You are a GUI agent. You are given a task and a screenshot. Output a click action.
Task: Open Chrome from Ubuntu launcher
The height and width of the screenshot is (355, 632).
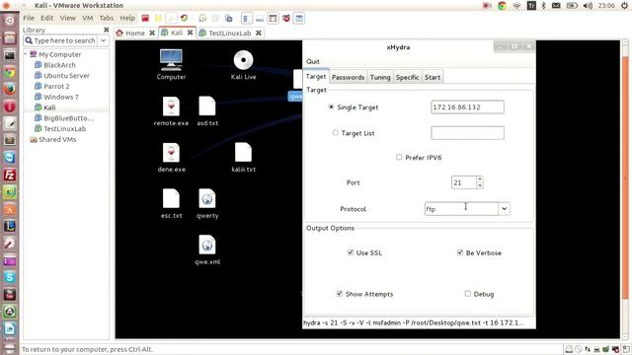click(10, 72)
